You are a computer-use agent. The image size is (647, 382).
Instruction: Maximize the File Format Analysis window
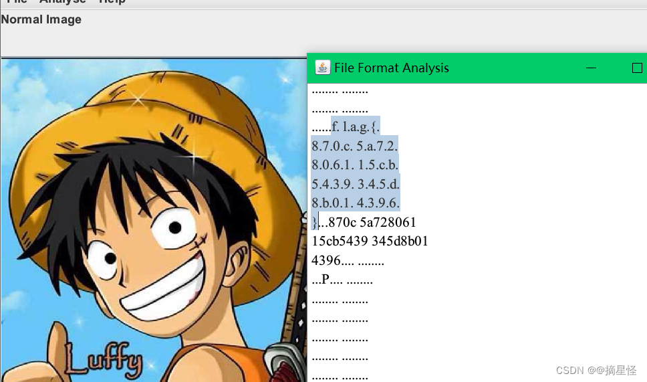click(x=637, y=68)
